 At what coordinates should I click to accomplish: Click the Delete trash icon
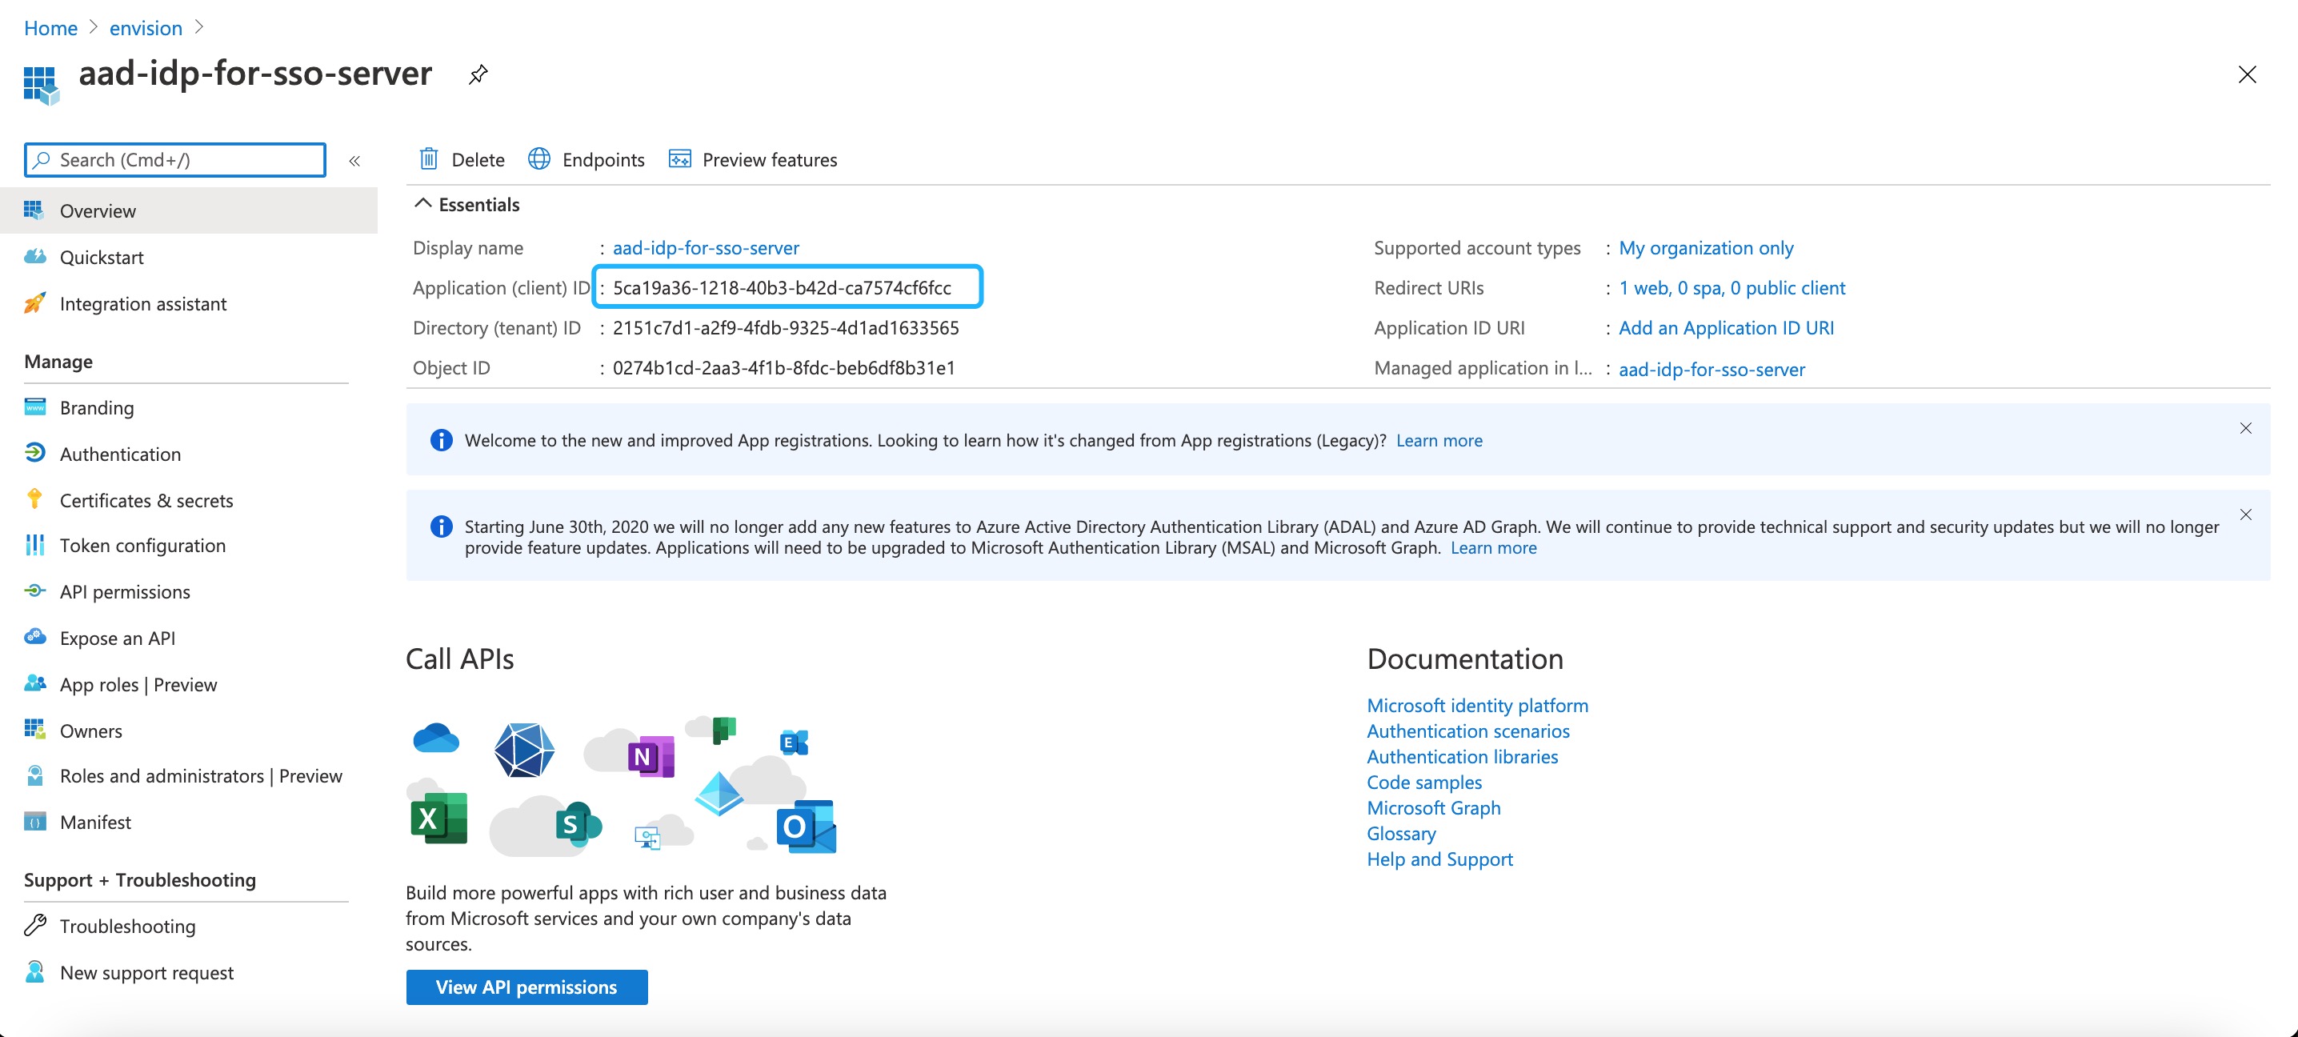pyautogui.click(x=429, y=159)
